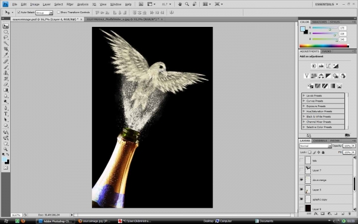Viewport: 358px width, 224px height.
Task: Select the Gradient tool
Action: (x=6, y=90)
